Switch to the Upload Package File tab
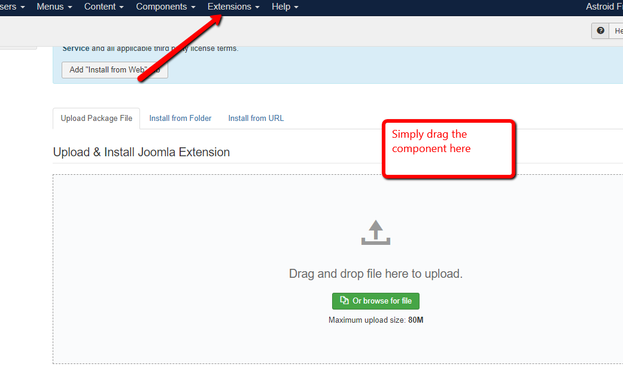 (96, 119)
